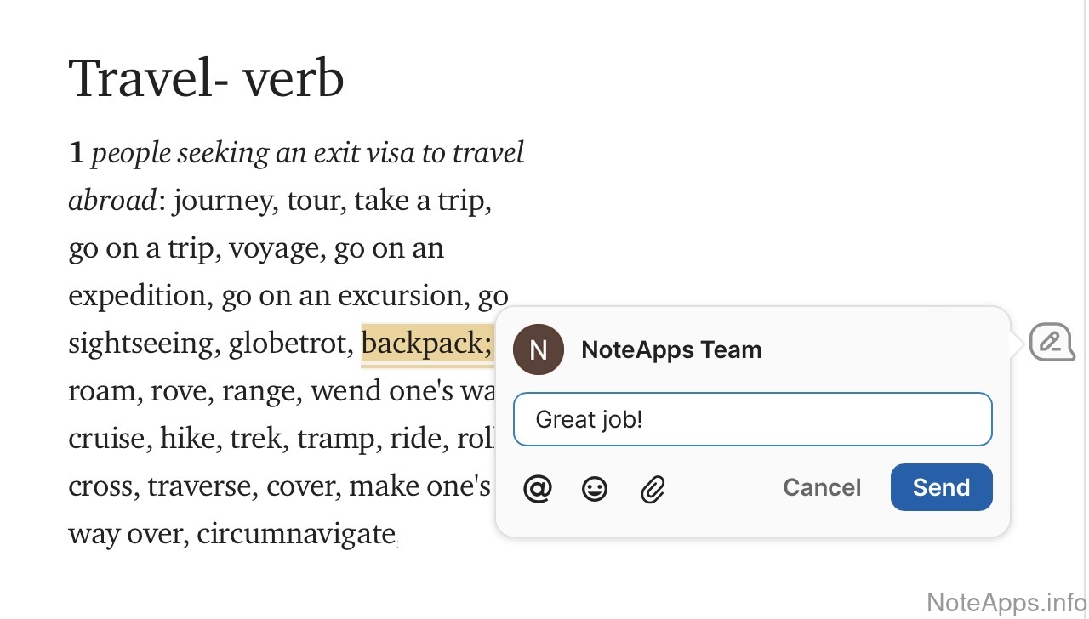Cancel the comment draft
1089x619 pixels.
click(x=822, y=487)
